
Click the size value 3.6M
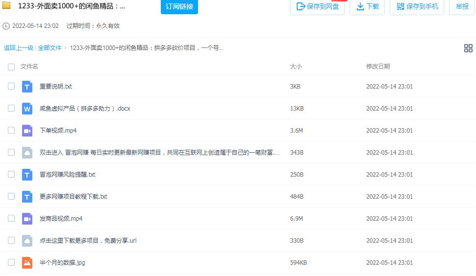(296, 131)
